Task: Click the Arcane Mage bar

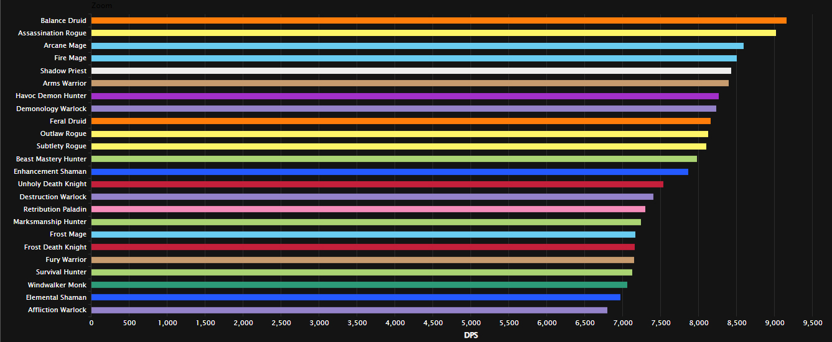Action: click(418, 46)
